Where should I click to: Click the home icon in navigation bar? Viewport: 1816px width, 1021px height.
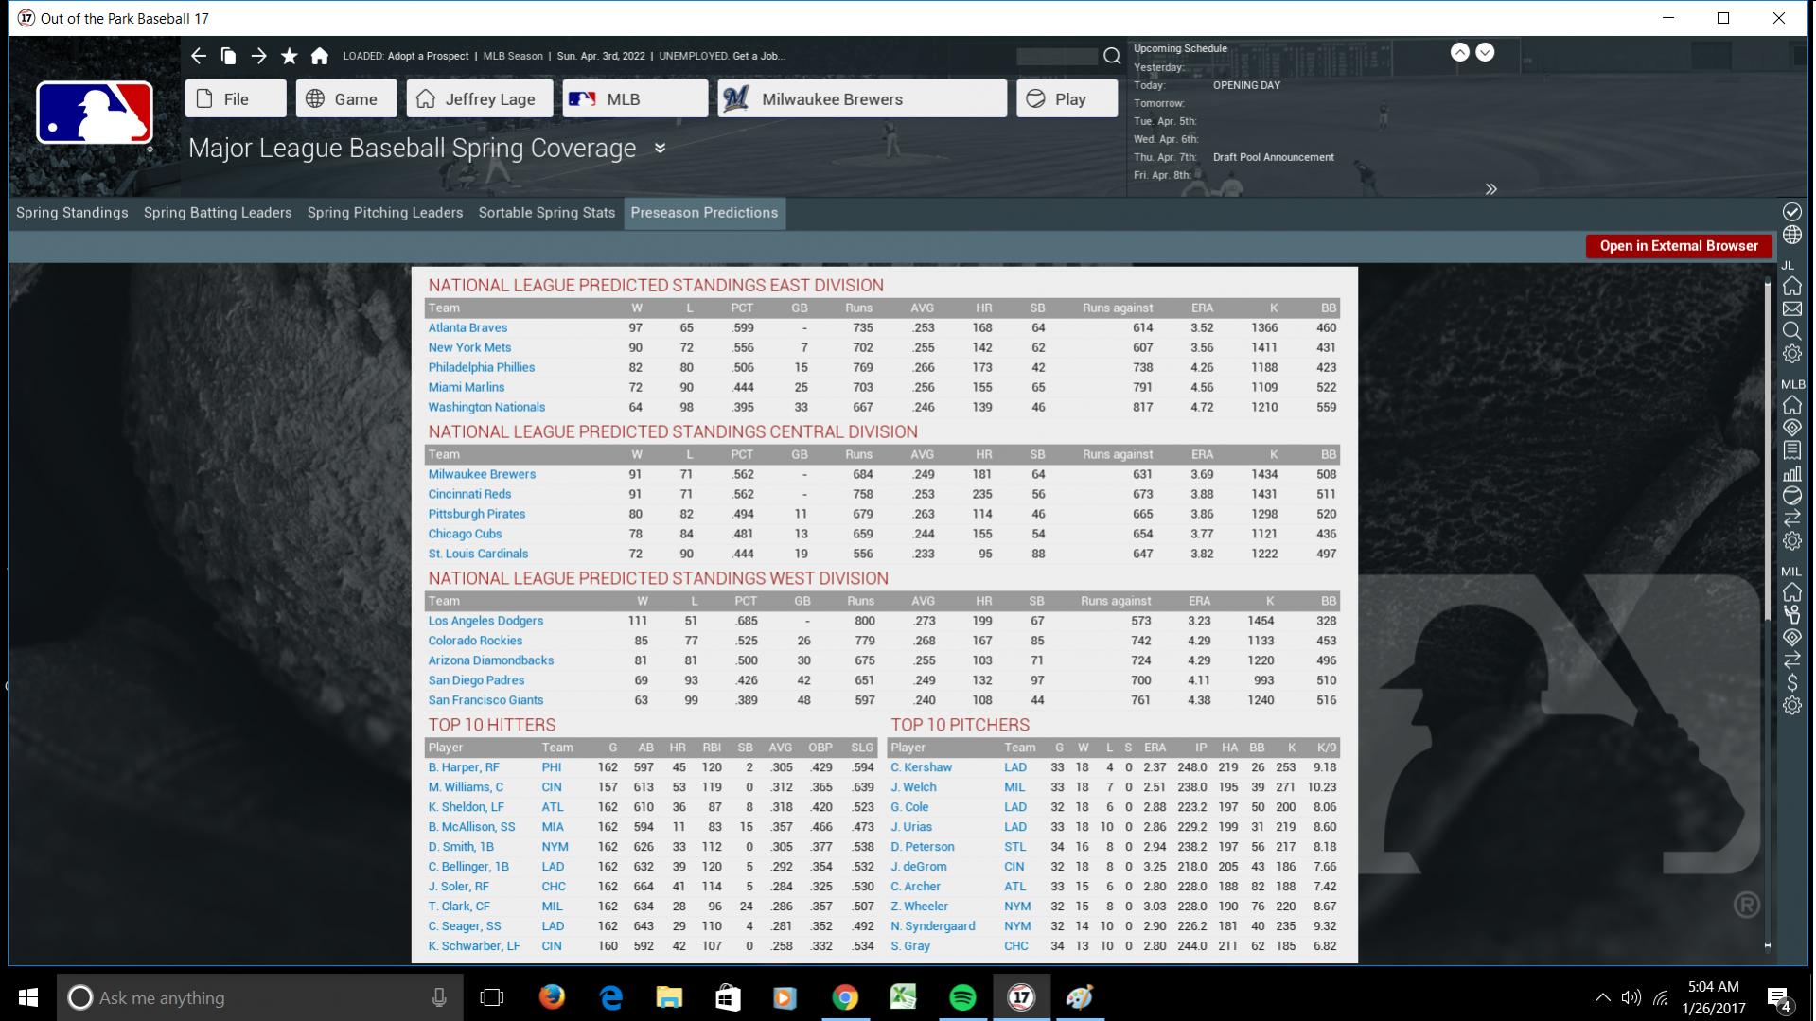point(320,56)
